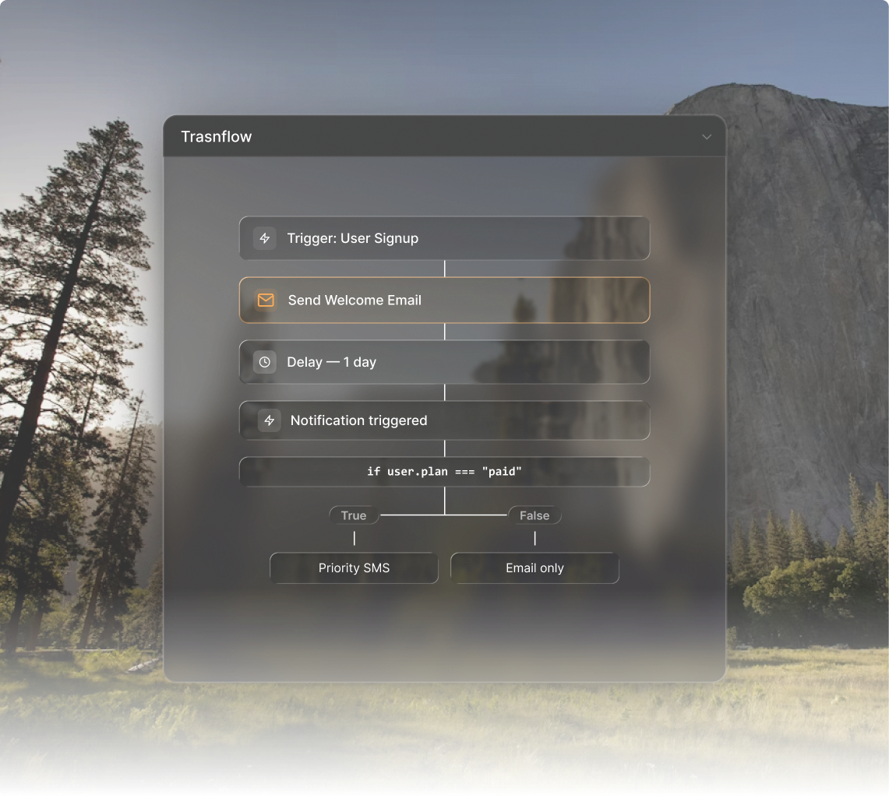Choose the True branch label
The width and height of the screenshot is (889, 798).
coord(354,515)
